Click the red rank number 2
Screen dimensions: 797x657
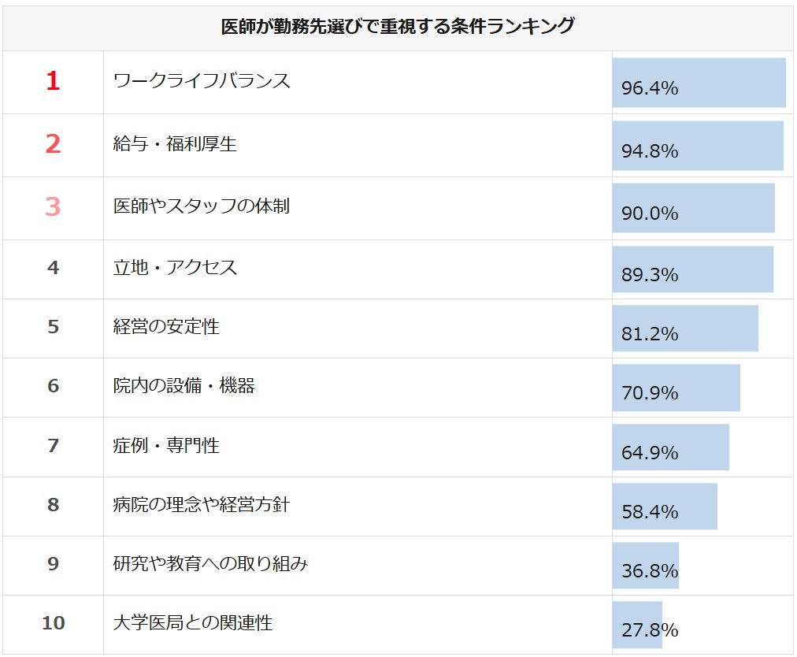coord(53,144)
